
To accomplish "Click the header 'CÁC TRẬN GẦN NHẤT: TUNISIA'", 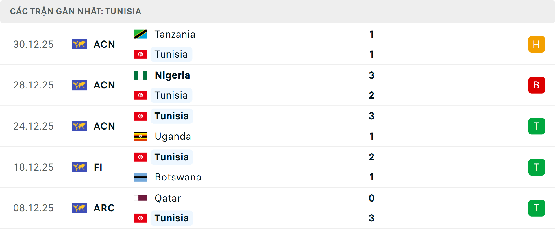I will pyautogui.click(x=75, y=11).
